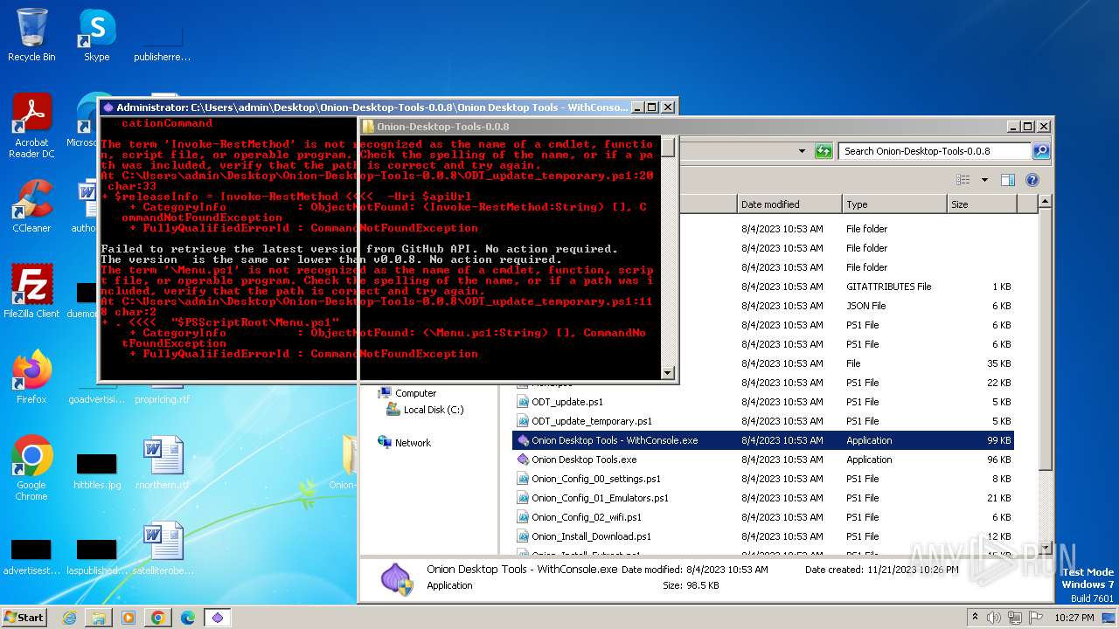Click the Onion-Desktop-Tools-0.0.8 Explorer title bar
Screen dimensions: 1119x629
pyautogui.click(x=685, y=127)
